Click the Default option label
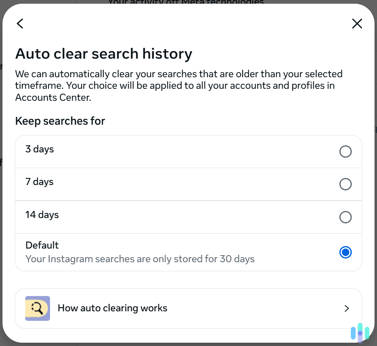This screenshot has width=377, height=346. click(x=42, y=245)
